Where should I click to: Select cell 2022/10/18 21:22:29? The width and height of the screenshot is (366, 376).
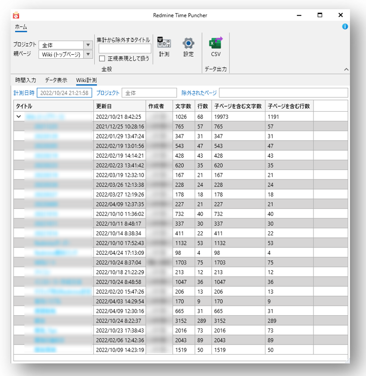120,272
